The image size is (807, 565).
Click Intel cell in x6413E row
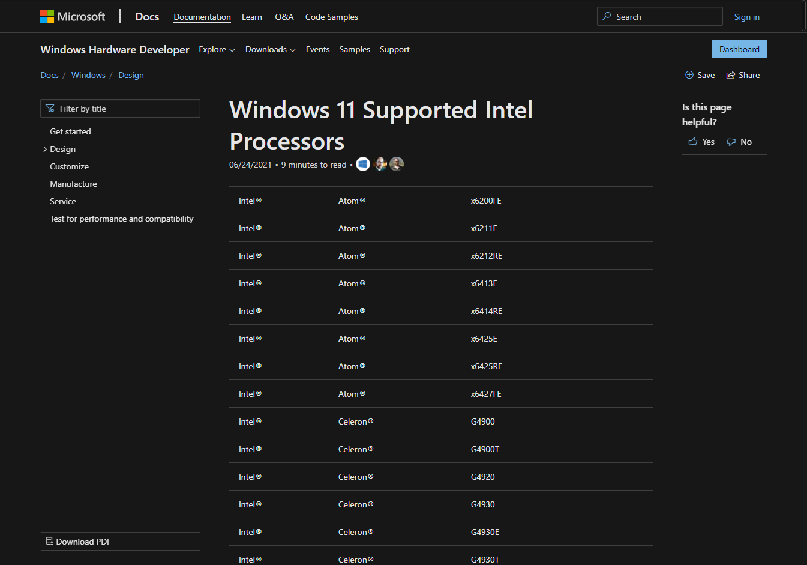[x=250, y=283]
